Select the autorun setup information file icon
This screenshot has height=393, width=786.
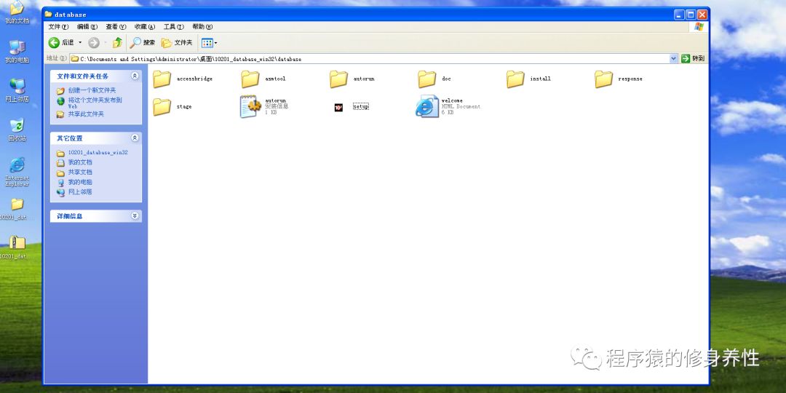click(x=250, y=107)
